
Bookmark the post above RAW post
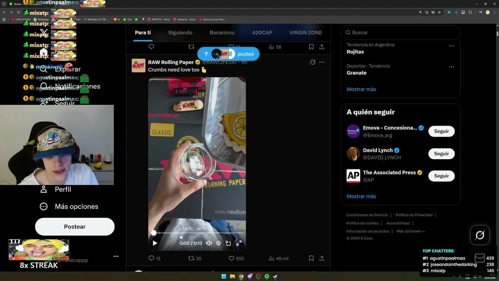(x=311, y=47)
